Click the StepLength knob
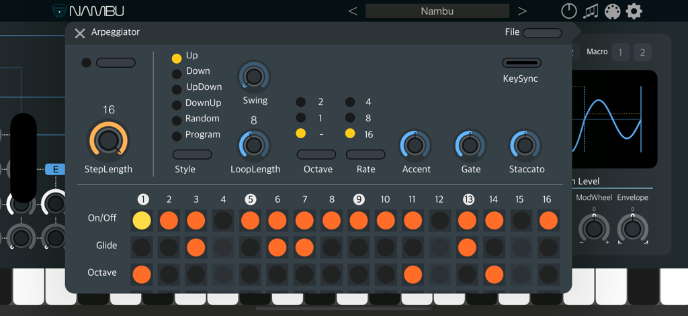 (x=108, y=141)
